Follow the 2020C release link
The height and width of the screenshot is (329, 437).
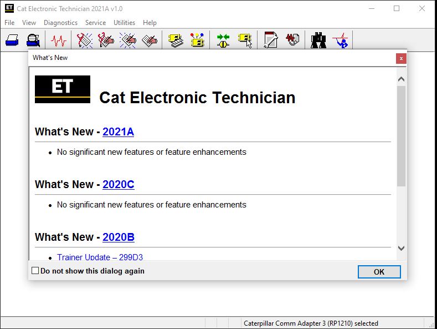[x=119, y=184]
